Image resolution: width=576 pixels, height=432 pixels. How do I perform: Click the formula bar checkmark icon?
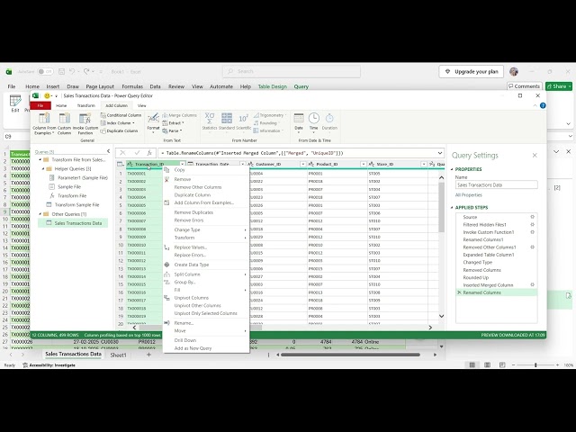137,153
